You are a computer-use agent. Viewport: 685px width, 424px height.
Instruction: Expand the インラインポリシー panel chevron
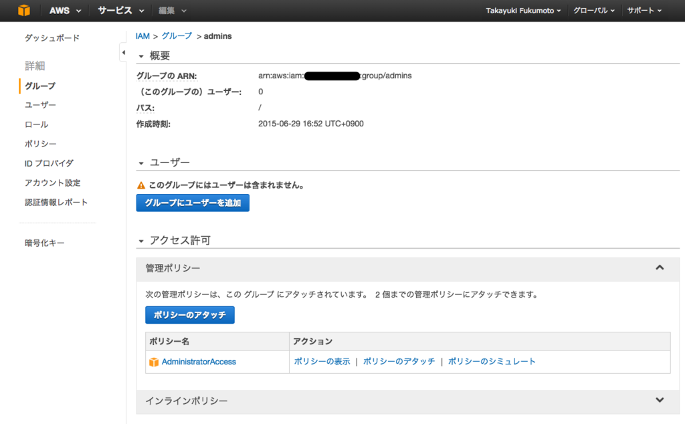pos(660,400)
